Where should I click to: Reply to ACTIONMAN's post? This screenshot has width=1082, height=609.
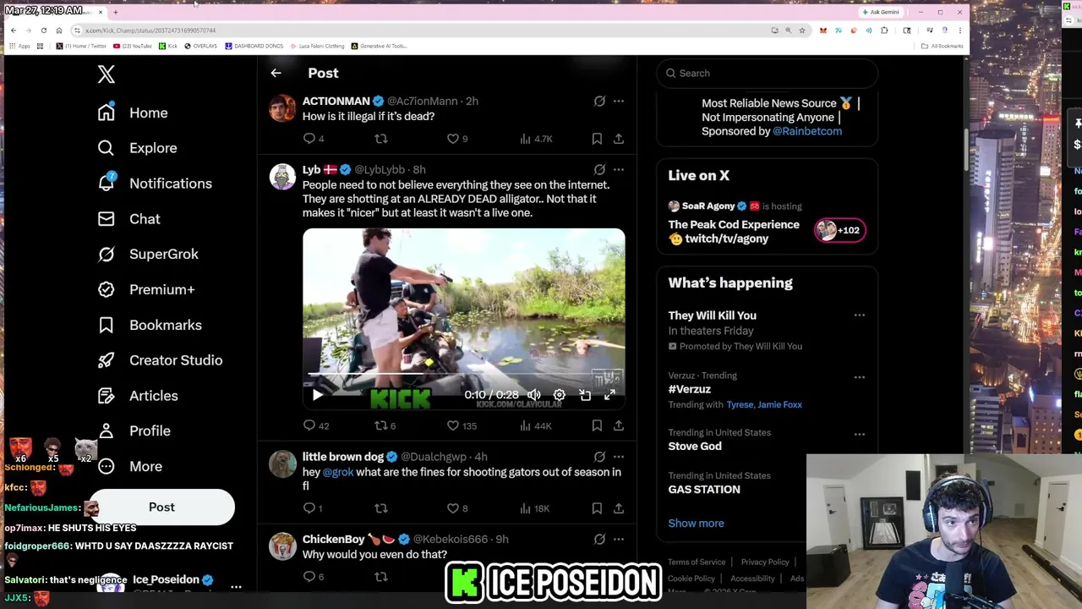[x=309, y=139]
